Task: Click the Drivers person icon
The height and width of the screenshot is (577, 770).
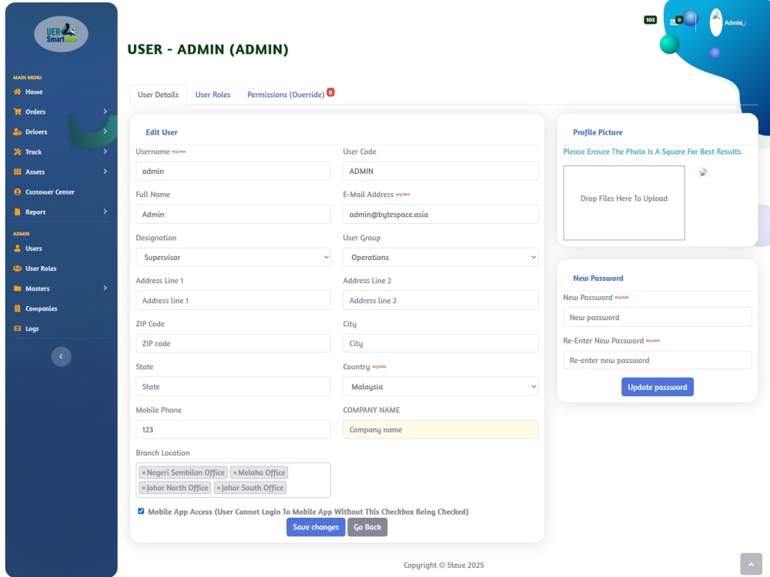Action: pos(17,132)
